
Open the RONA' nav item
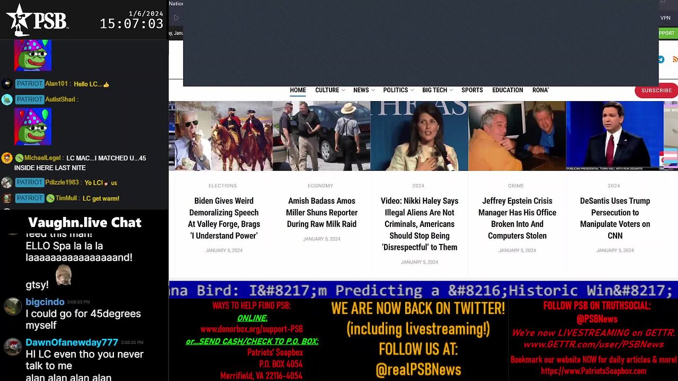[540, 90]
